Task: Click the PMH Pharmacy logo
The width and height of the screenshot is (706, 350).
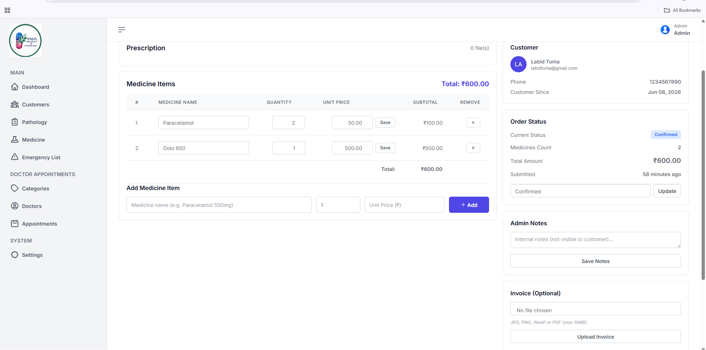Action: (x=25, y=40)
